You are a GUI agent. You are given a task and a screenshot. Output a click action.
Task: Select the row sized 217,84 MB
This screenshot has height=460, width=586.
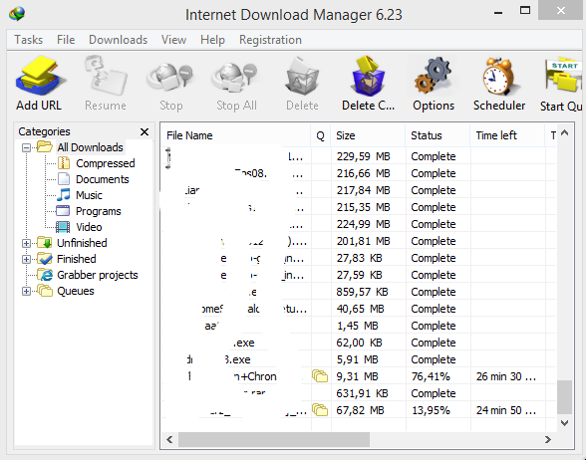(x=360, y=190)
